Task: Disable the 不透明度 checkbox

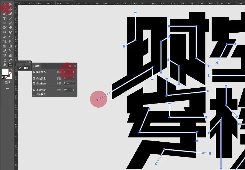Action: point(34,90)
